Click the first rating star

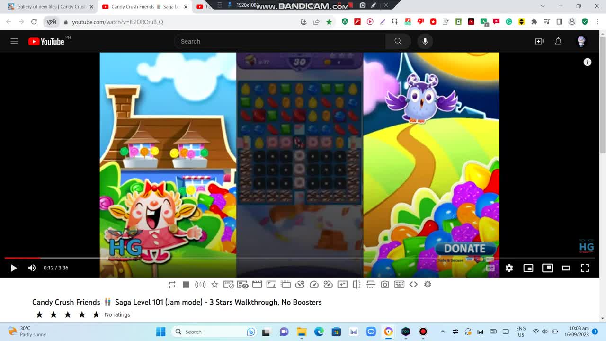[39, 314]
